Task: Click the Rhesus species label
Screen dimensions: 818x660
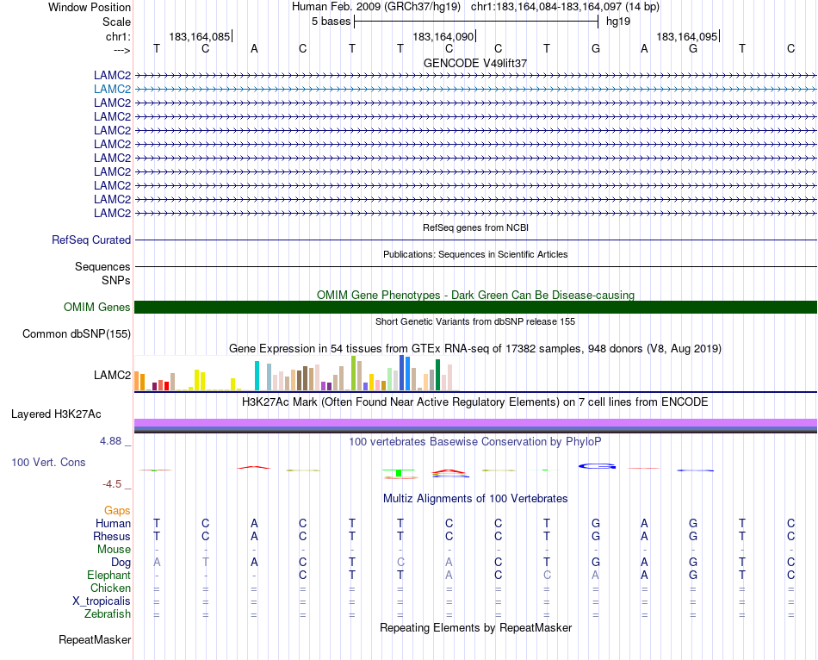Action: pos(112,537)
